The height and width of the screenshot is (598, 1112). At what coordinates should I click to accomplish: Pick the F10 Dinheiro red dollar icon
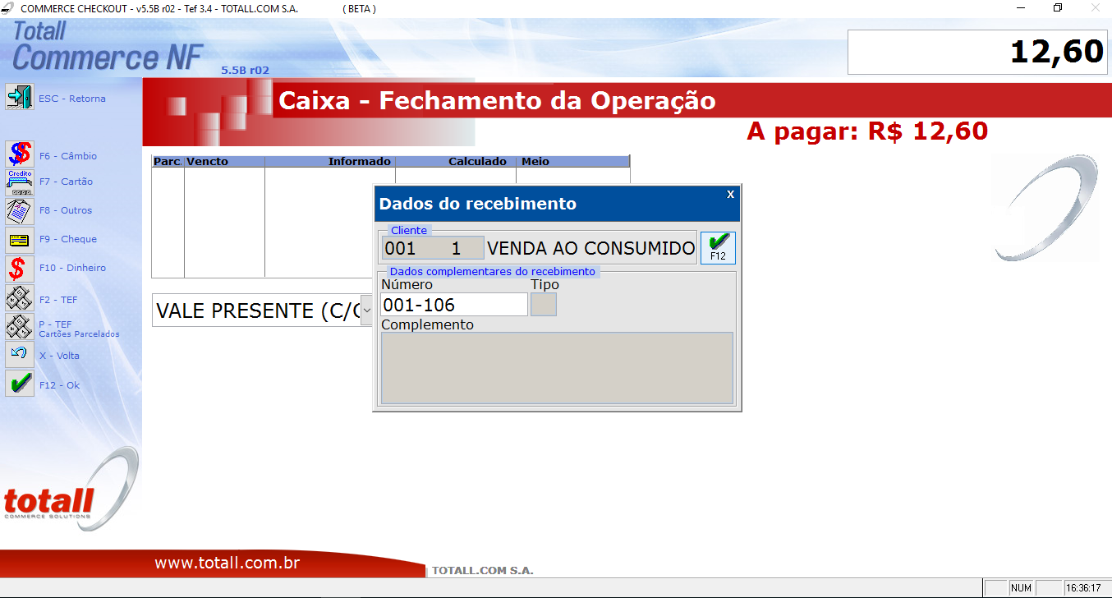20,269
